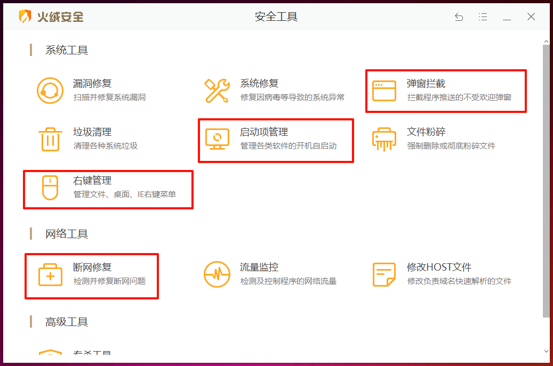Viewport: 553px width, 366px height.
Task: Click the 系统修复 wrench icon
Action: [x=217, y=91]
